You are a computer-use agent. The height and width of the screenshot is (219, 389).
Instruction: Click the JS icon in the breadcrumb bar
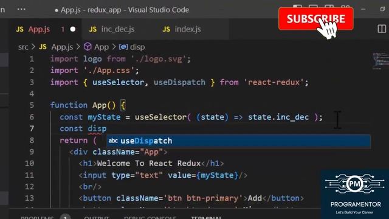point(43,47)
